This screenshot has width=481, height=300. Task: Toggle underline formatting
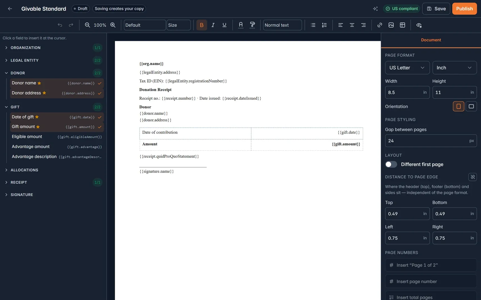pyautogui.click(x=224, y=25)
